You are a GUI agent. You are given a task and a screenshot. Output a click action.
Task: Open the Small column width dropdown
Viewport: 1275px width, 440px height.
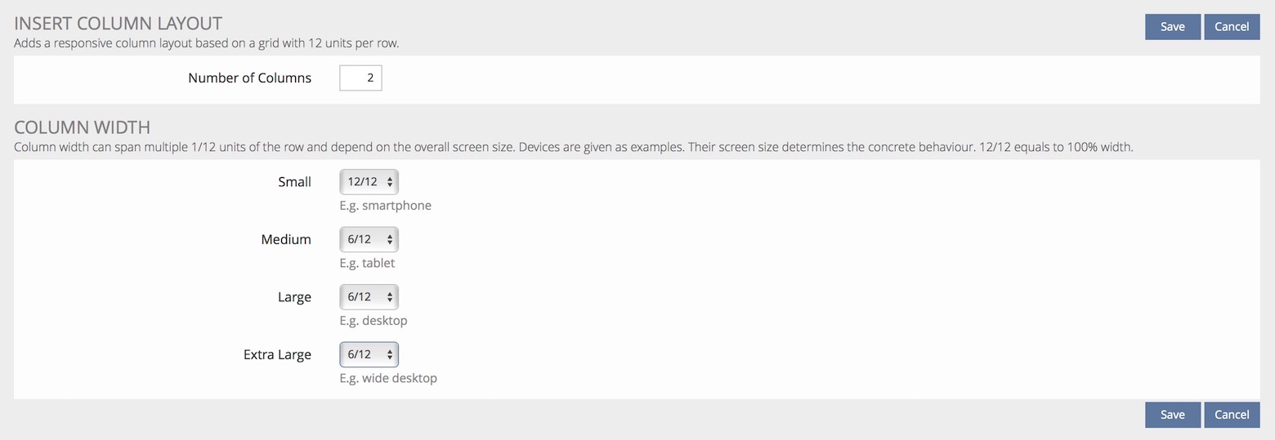click(x=369, y=182)
